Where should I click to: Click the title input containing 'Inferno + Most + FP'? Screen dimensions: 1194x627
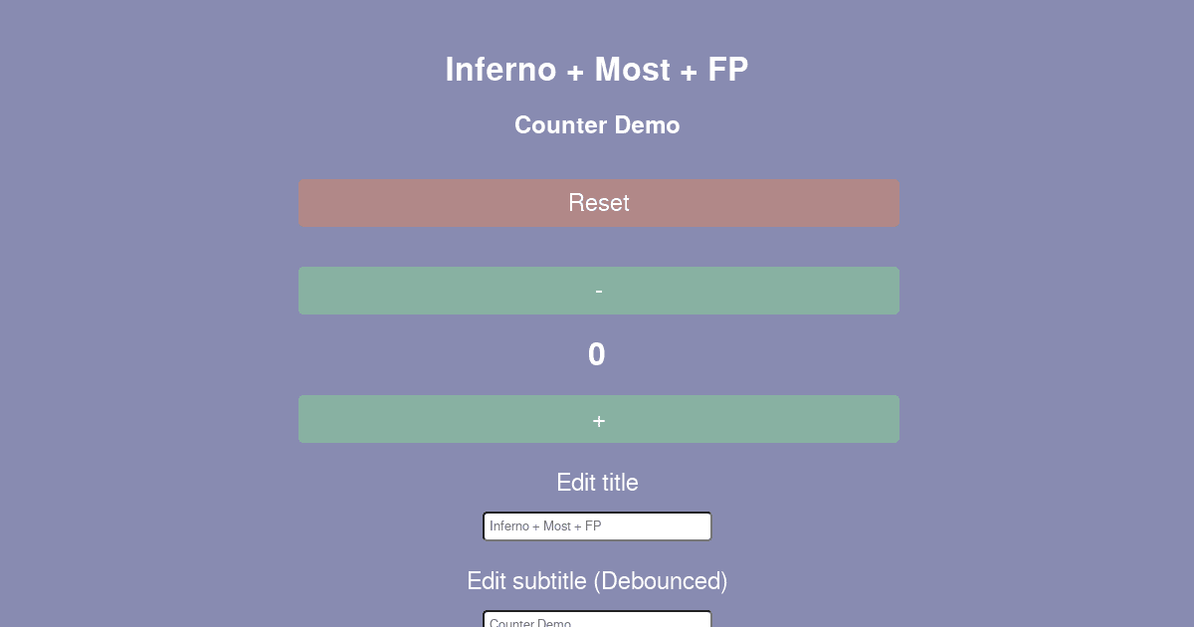(x=597, y=525)
